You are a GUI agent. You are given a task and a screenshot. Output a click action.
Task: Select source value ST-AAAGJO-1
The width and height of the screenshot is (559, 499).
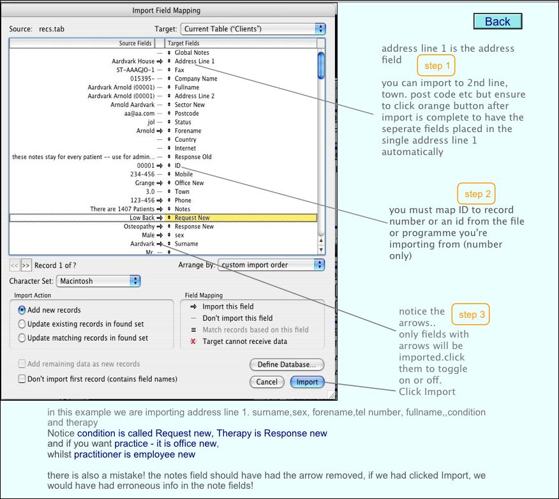(135, 70)
